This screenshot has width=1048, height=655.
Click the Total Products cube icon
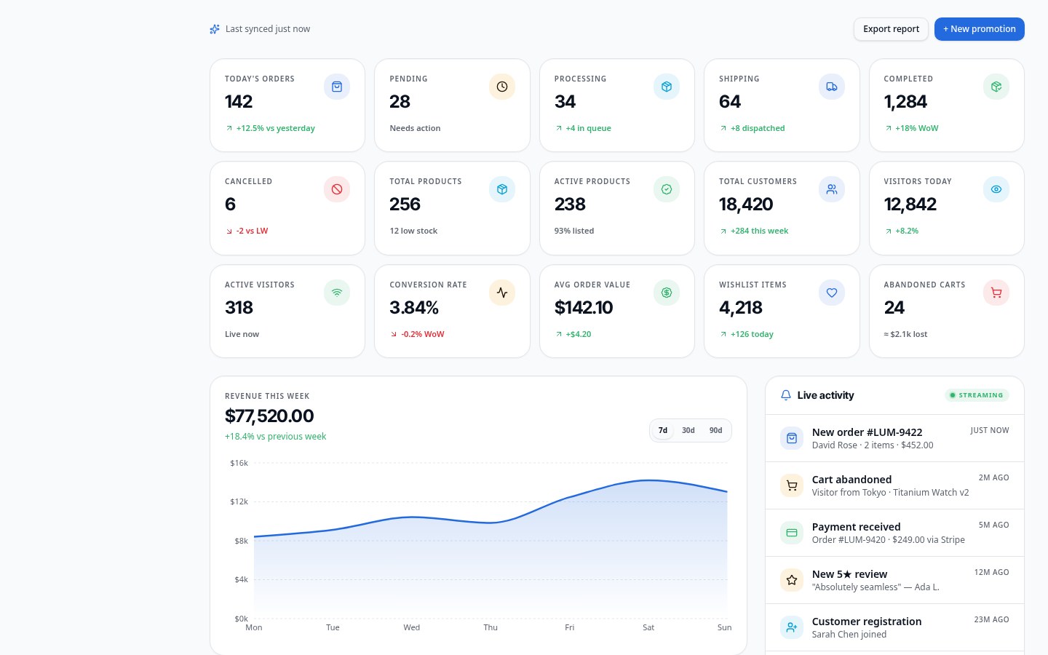coord(502,189)
